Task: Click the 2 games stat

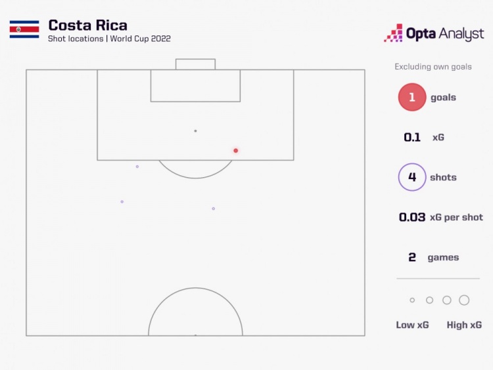Action: point(433,257)
